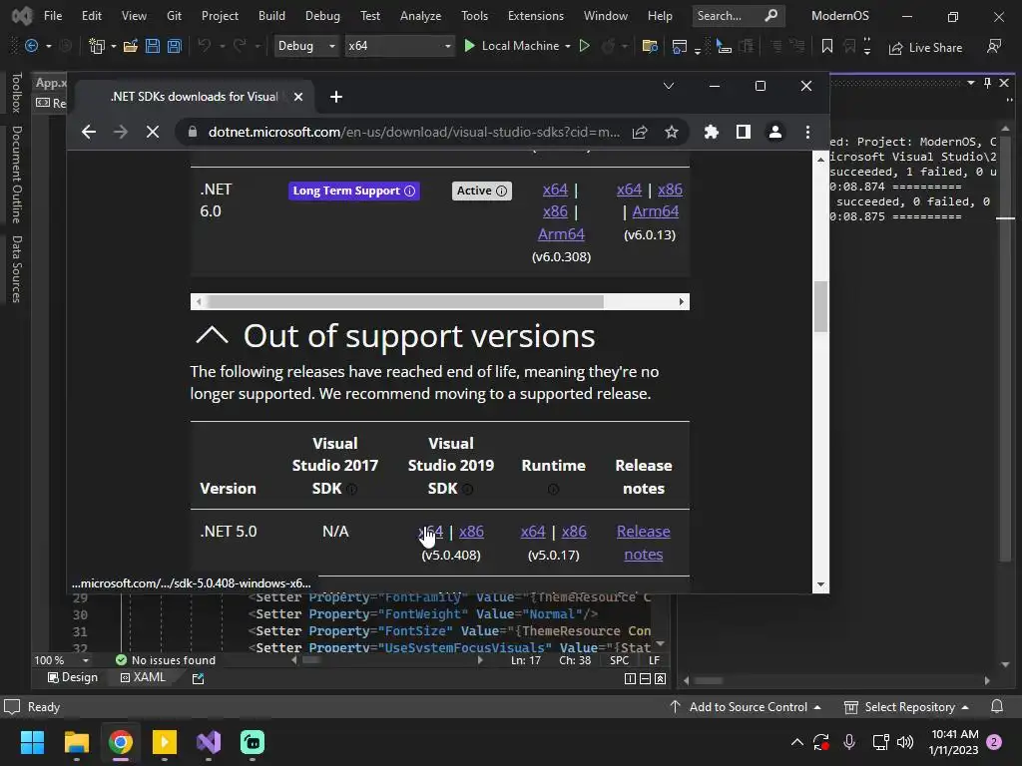The width and height of the screenshot is (1022, 766).
Task: Click the Windows Start button
Action: (32, 742)
